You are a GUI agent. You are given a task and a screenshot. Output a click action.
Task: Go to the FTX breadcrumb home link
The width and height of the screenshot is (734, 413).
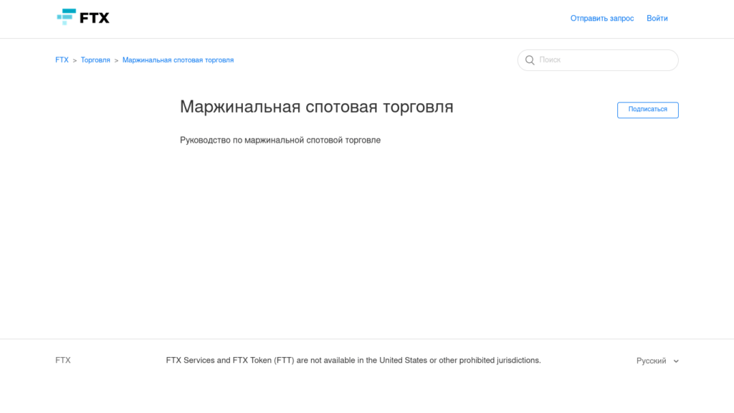click(x=62, y=60)
